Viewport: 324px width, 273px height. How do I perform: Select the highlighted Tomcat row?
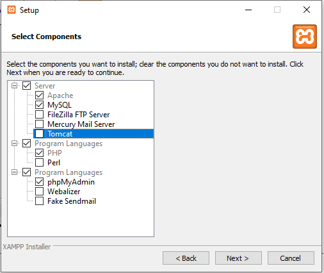click(x=93, y=134)
